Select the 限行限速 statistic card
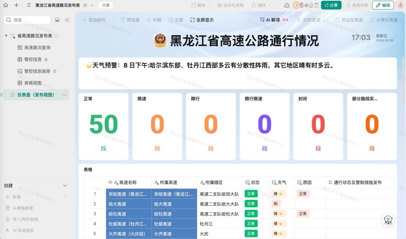 click(265, 126)
